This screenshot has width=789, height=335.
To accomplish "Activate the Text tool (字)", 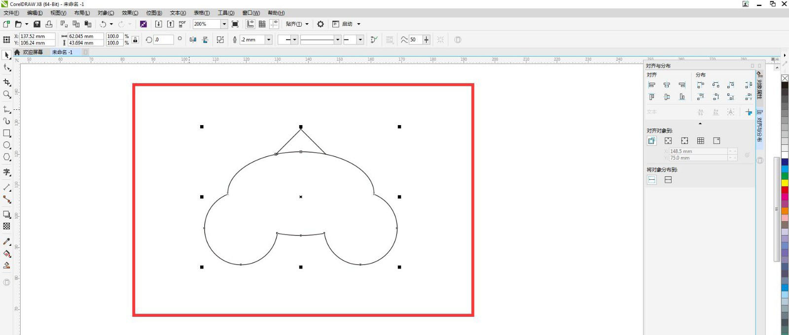I will [x=7, y=172].
